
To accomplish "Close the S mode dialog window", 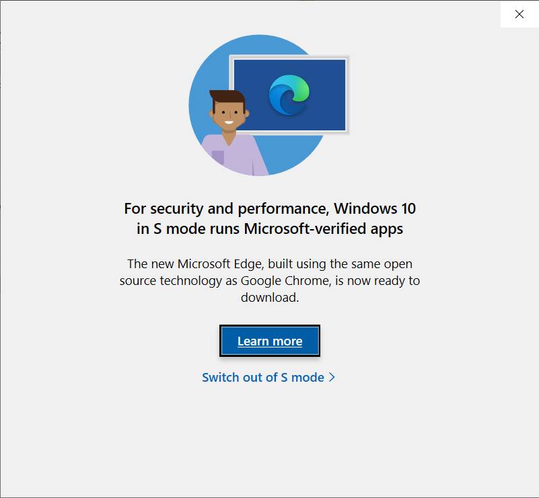I will pos(519,14).
